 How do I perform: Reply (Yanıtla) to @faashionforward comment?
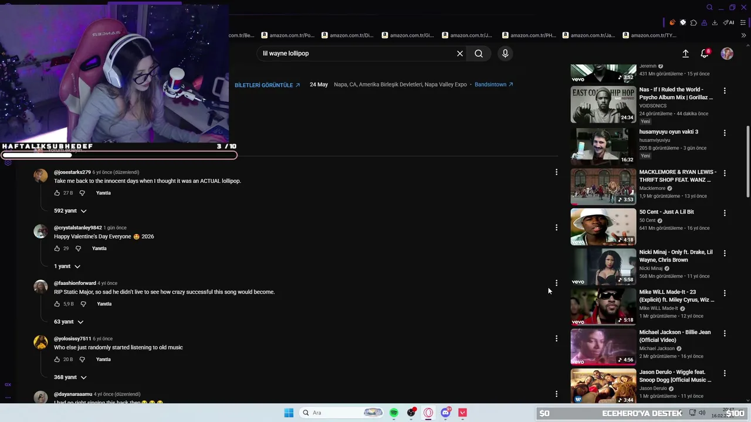104,304
